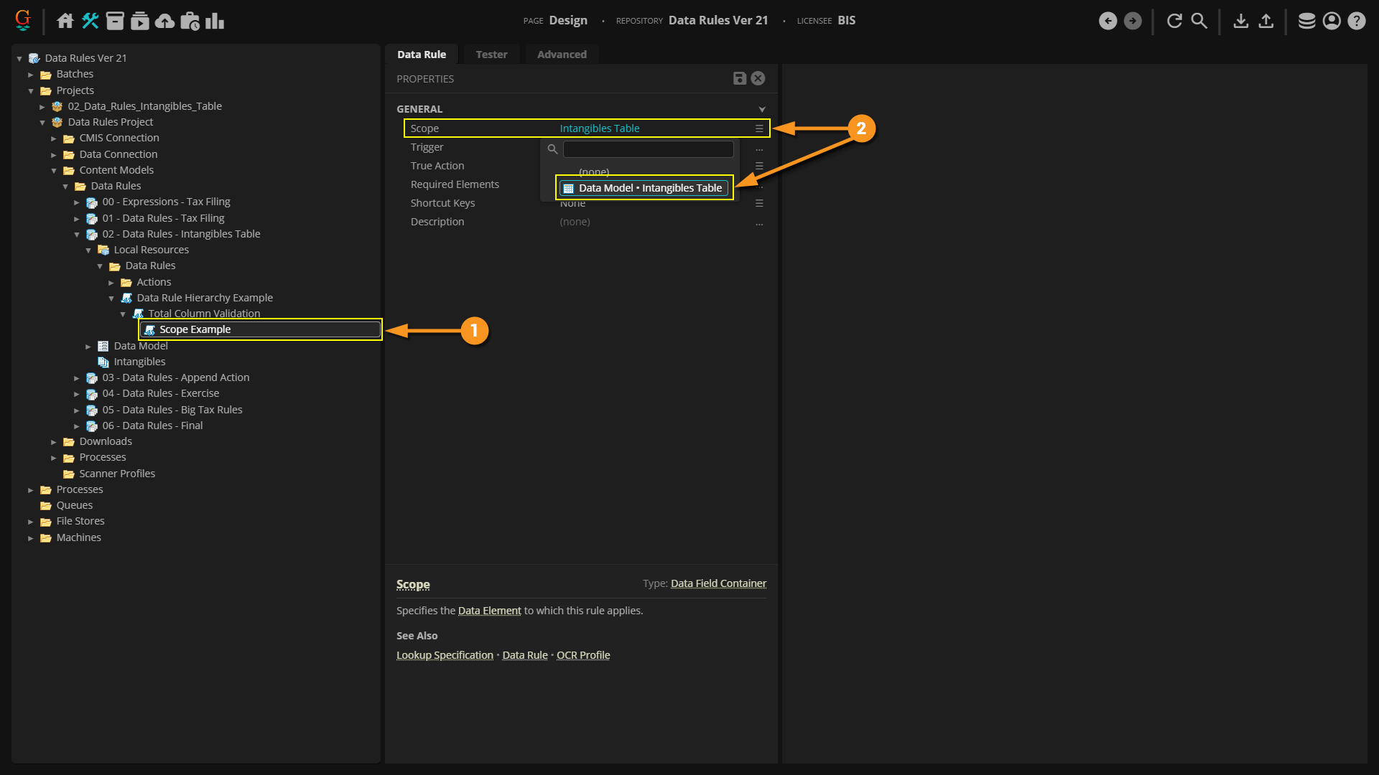Open the Design tools page icon
Screen dimensions: 1379x775
pyautogui.click(x=90, y=21)
